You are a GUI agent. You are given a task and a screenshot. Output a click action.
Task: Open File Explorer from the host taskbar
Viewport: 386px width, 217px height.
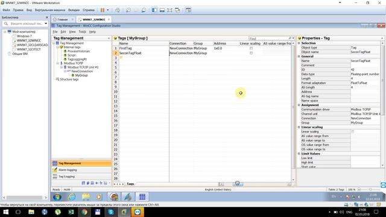pos(31,212)
